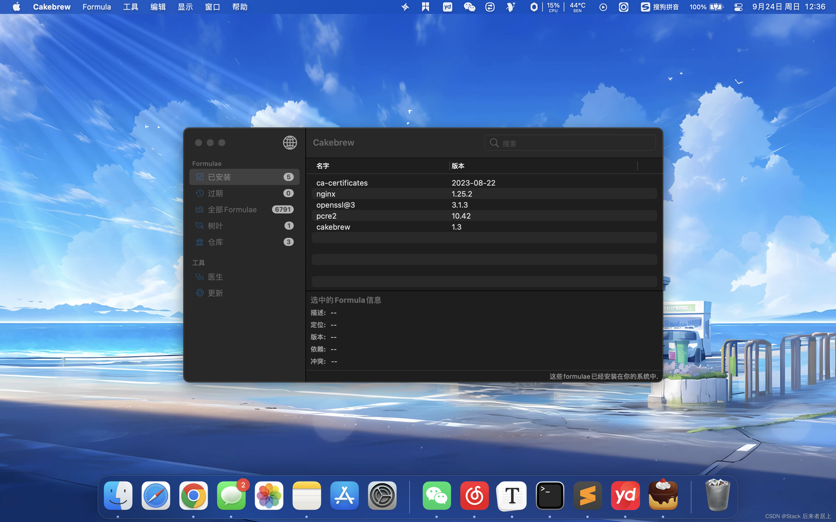Click the battery status icon

[x=716, y=7]
